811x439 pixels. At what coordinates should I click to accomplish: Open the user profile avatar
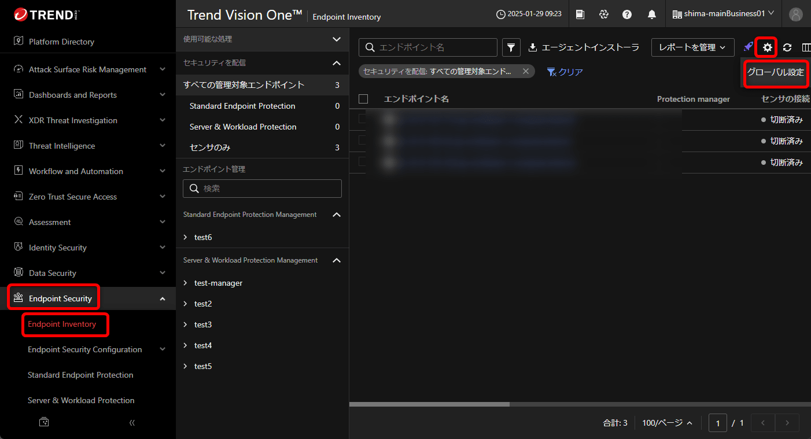coord(796,14)
